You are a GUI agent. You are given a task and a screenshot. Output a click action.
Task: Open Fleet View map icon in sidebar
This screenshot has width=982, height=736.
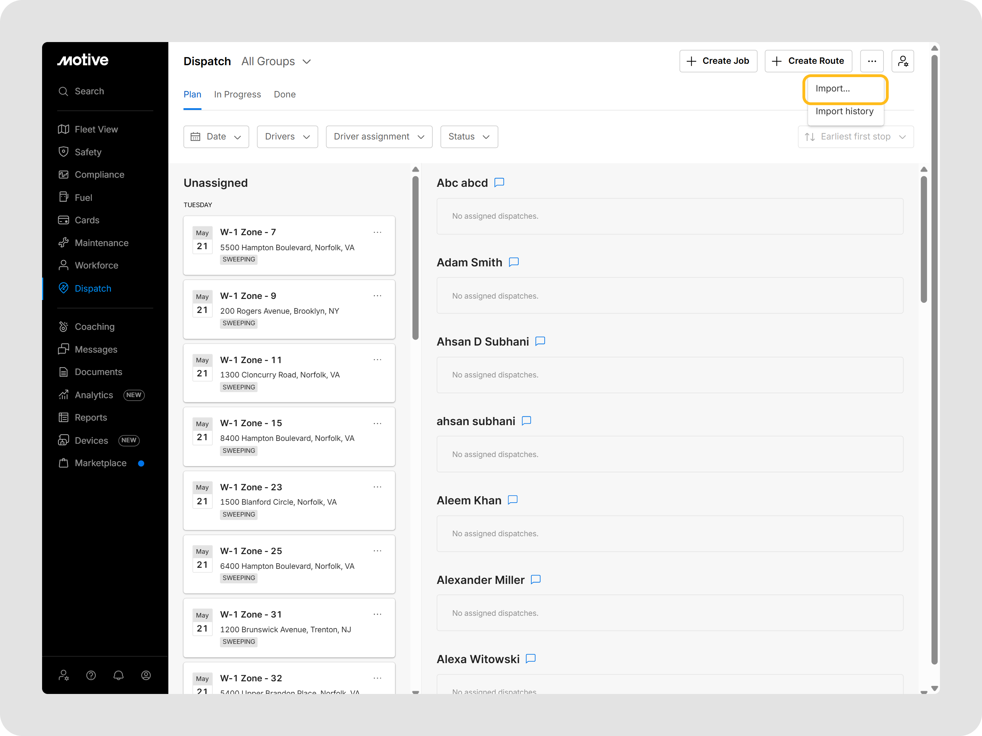(63, 129)
